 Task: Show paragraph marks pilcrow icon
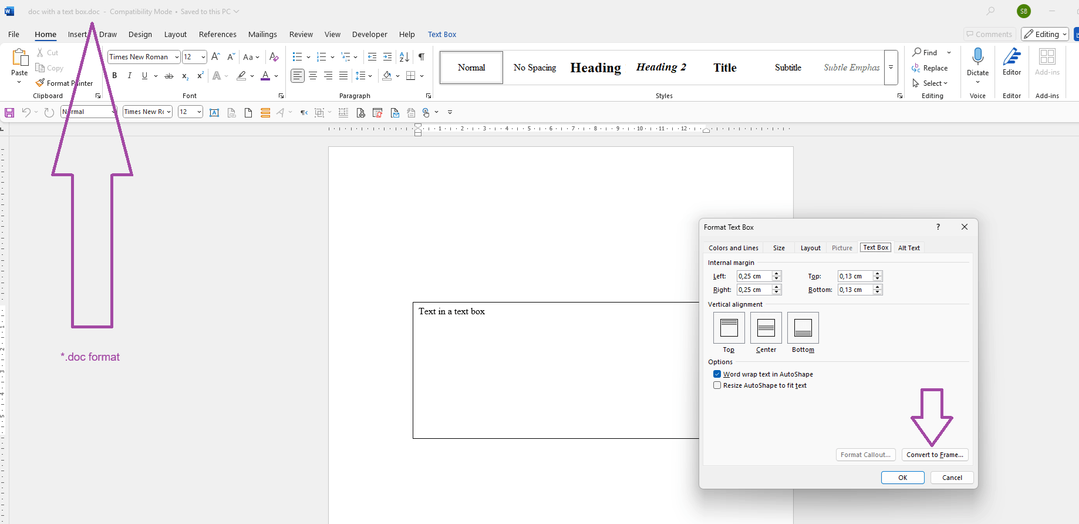pyautogui.click(x=422, y=57)
